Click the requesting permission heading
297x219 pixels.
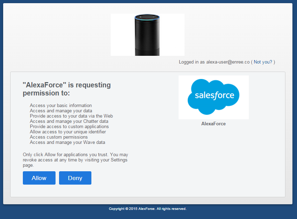pyautogui.click(x=67, y=89)
